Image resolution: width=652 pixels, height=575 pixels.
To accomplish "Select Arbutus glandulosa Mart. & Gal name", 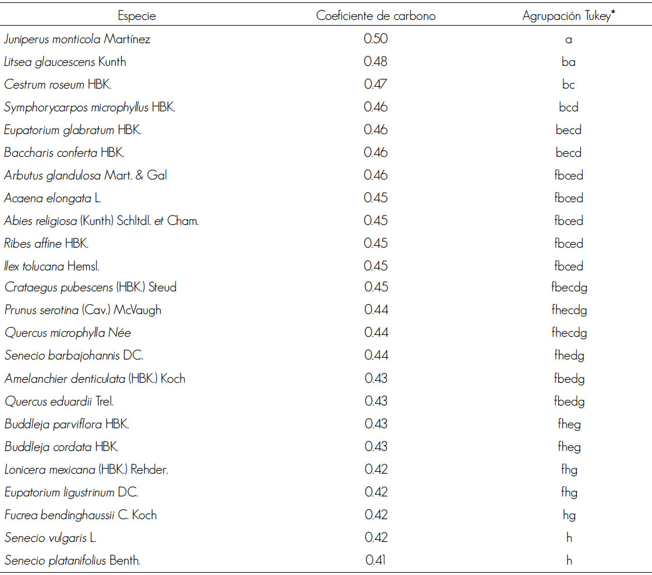I will (86, 175).
